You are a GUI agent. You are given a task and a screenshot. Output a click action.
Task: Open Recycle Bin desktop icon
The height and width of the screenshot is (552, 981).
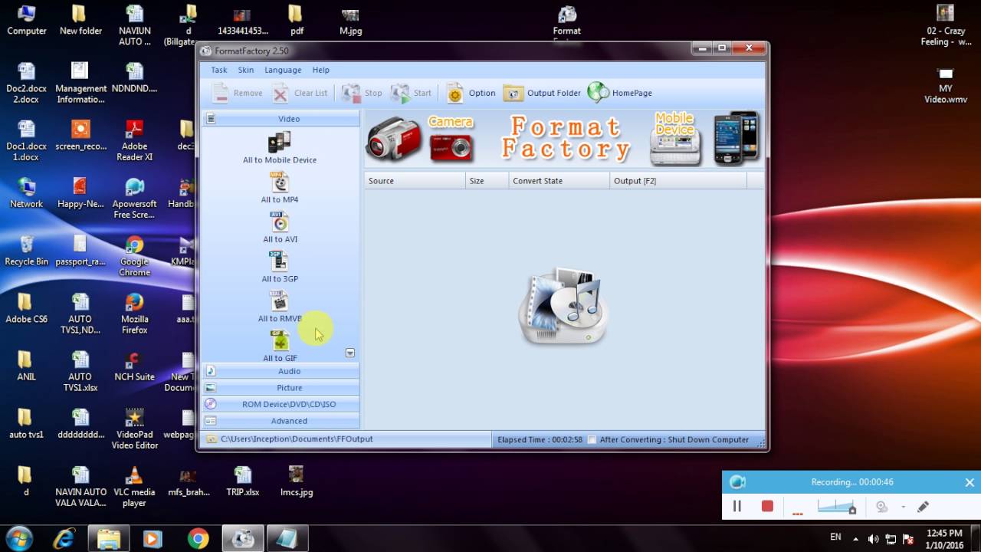click(x=27, y=251)
